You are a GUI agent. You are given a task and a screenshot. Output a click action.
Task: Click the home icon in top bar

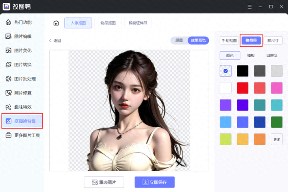56,23
